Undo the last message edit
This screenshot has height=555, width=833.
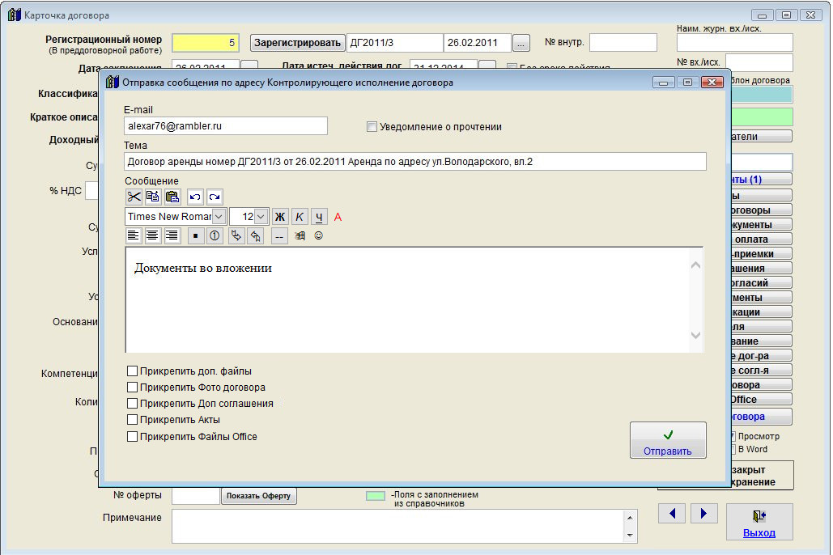point(195,197)
